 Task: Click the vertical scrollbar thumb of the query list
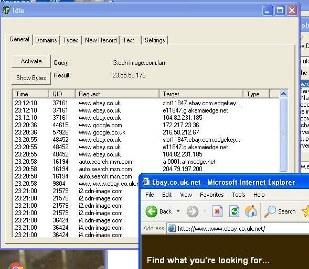[x=284, y=135]
